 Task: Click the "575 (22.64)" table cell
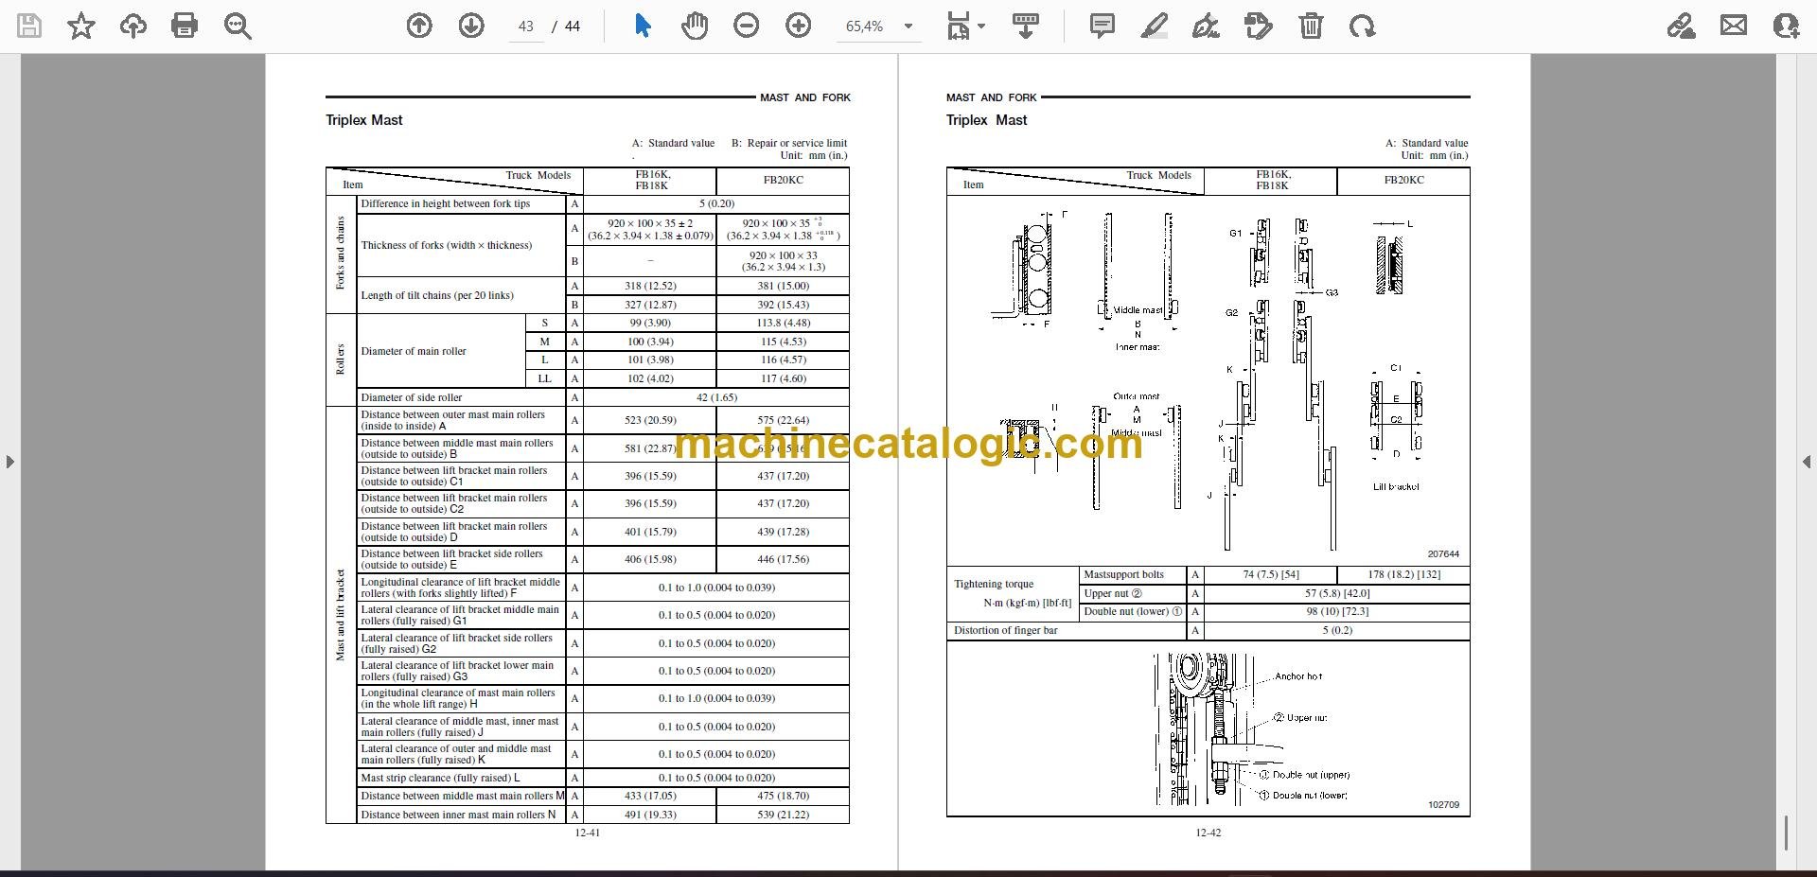(x=783, y=420)
